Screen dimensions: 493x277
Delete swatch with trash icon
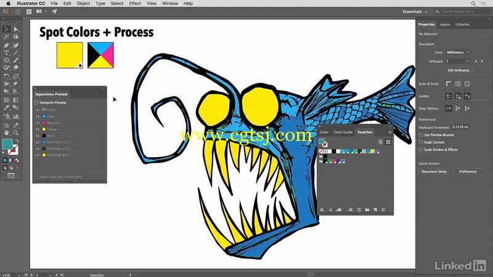tap(383, 210)
